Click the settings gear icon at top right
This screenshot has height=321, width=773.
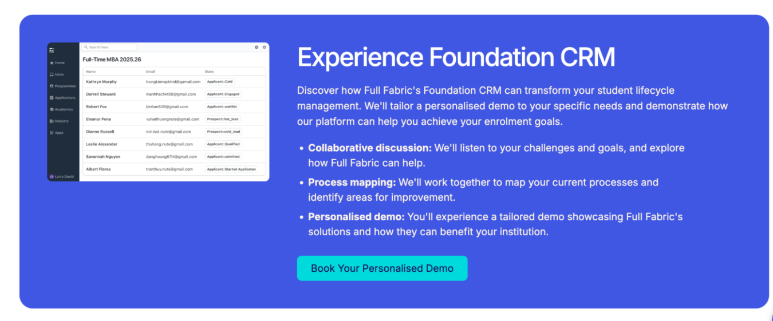point(265,47)
